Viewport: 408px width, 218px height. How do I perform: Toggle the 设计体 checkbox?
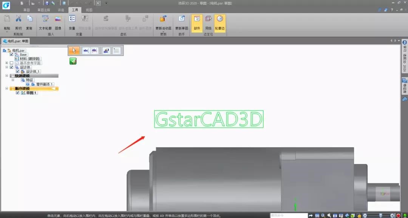pos(11,67)
